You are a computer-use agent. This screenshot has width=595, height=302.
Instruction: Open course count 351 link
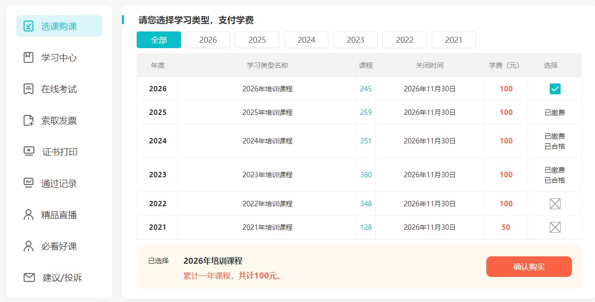pyautogui.click(x=366, y=141)
